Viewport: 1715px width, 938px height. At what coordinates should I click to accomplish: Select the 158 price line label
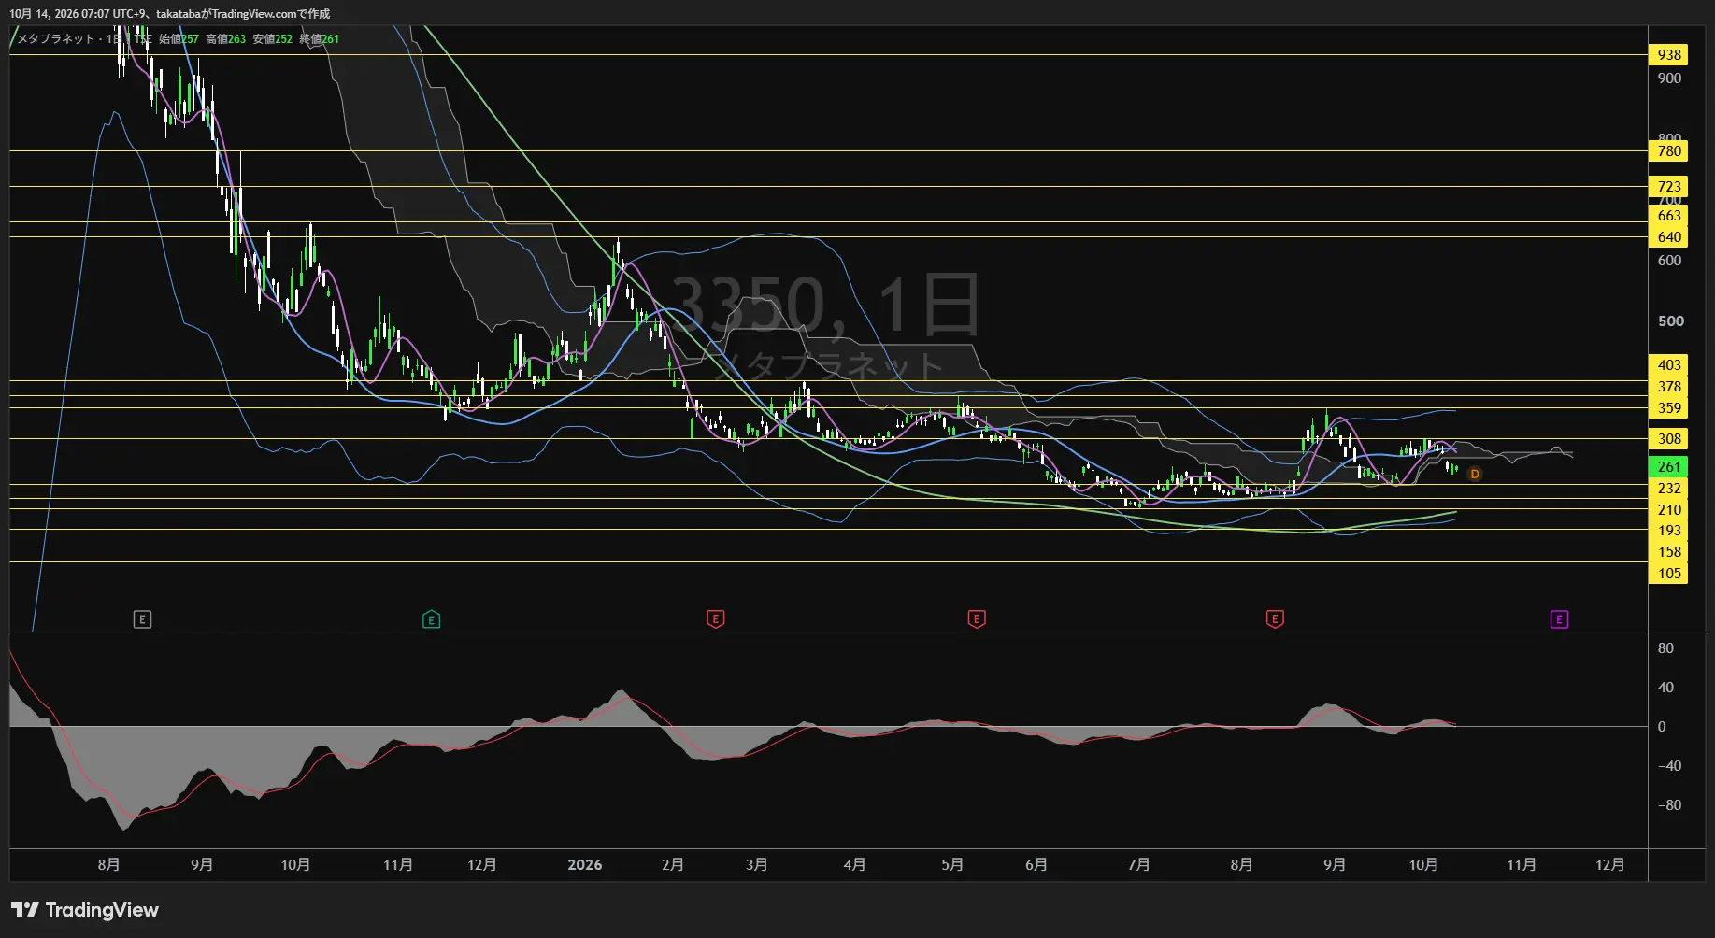[1668, 552]
